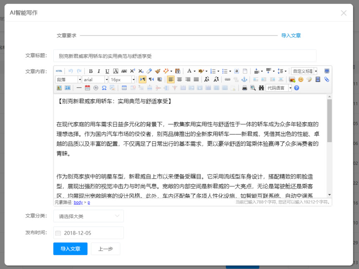
Task: Toggle underline formatting
Action: (x=107, y=71)
